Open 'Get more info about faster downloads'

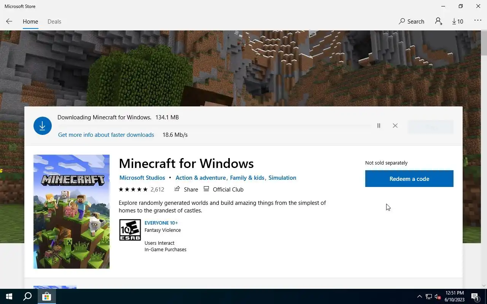click(x=106, y=135)
